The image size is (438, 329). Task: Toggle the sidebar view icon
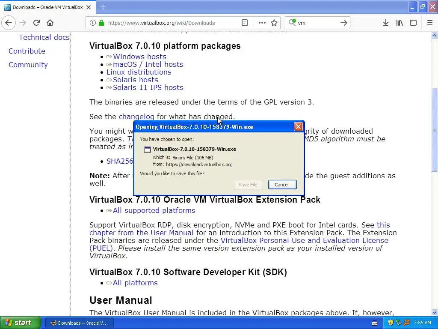[413, 23]
